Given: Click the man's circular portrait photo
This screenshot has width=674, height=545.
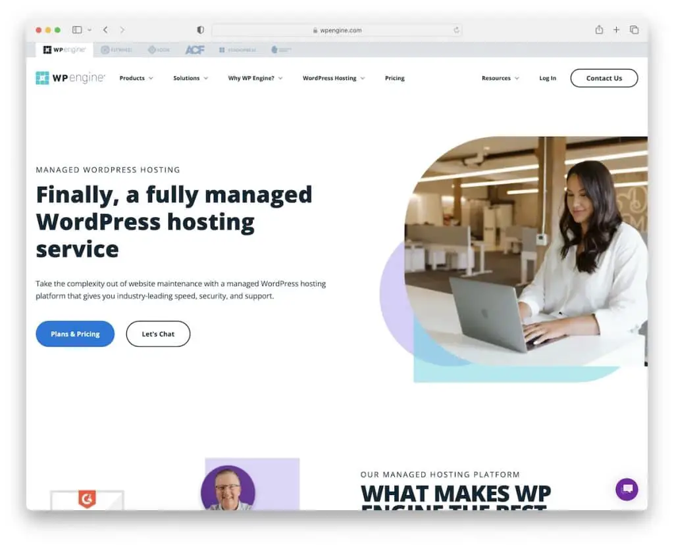Looking at the screenshot, I should pos(228,488).
